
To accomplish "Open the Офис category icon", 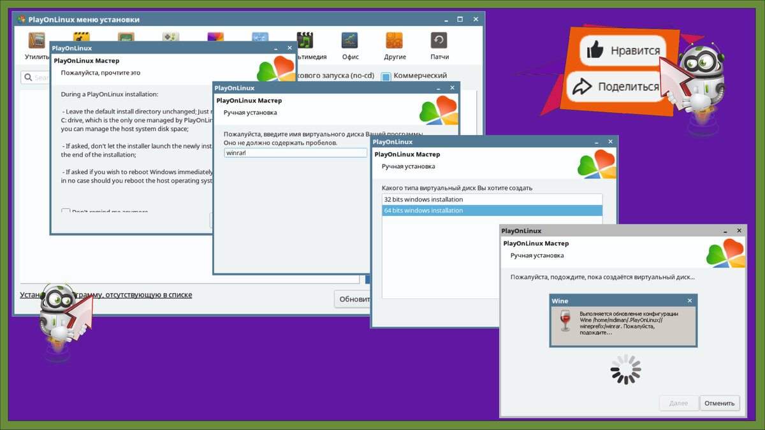I will click(x=349, y=41).
